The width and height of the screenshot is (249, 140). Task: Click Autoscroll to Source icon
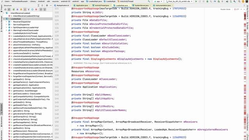(41, 9)
